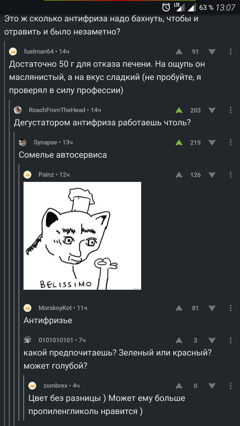Open the Belissimo cat drawing image
This screenshot has width=240, height=426.
(x=82, y=236)
